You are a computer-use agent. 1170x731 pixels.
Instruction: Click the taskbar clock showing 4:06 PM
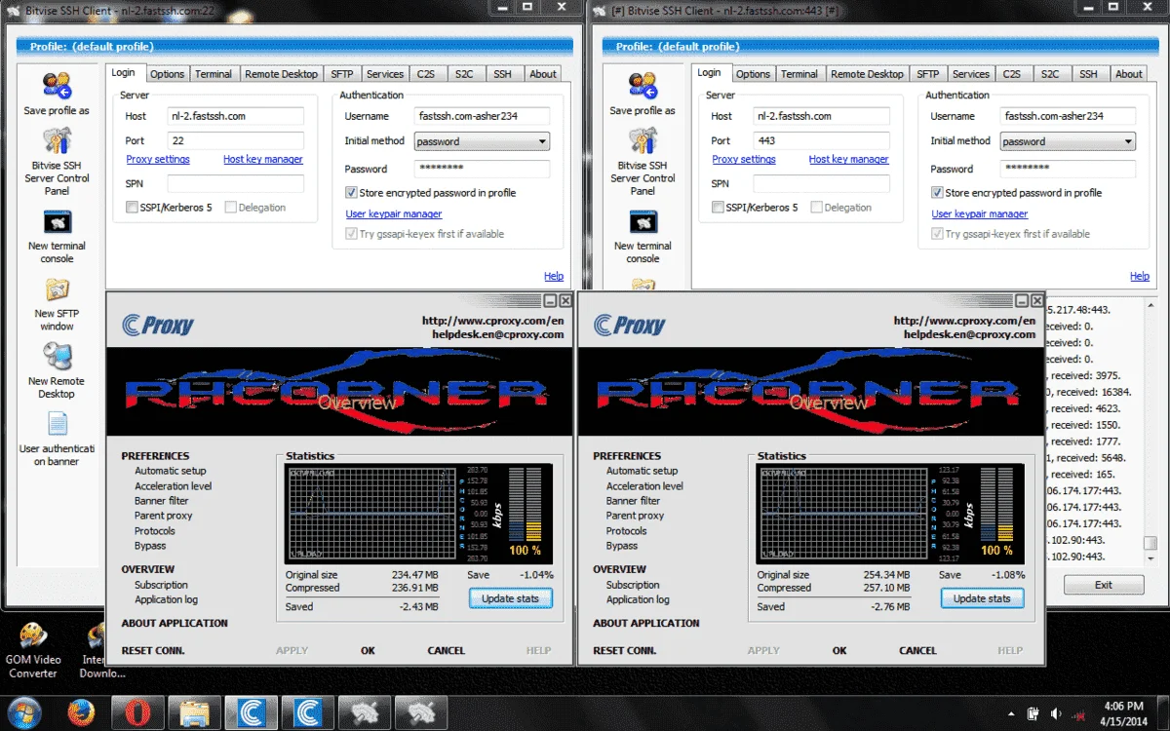pyautogui.click(x=1124, y=712)
